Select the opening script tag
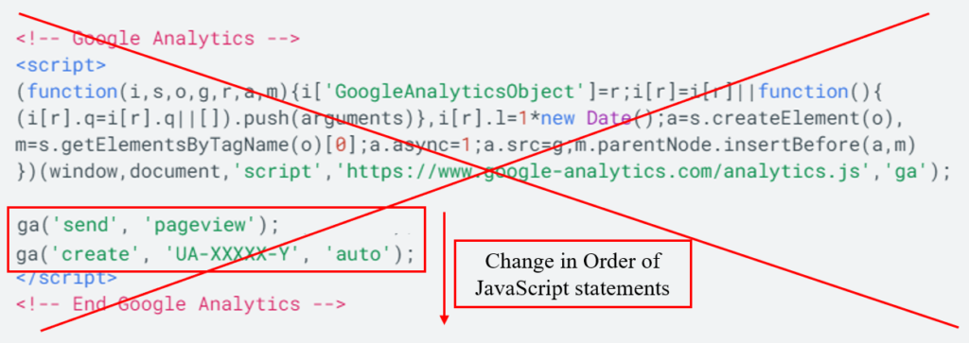 coord(62,65)
